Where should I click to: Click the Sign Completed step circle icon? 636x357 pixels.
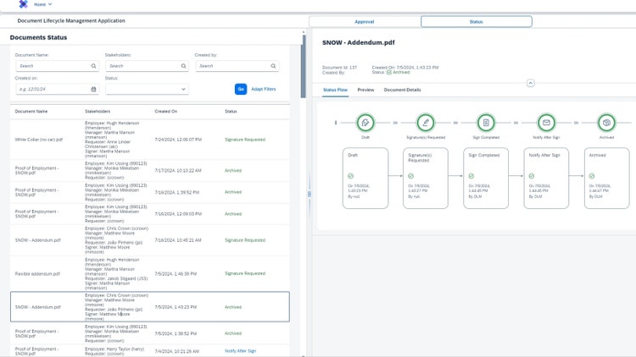click(x=486, y=123)
